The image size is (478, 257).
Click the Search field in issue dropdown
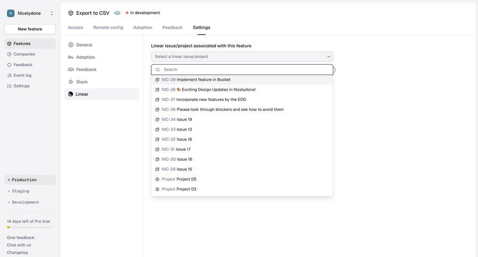(244, 70)
